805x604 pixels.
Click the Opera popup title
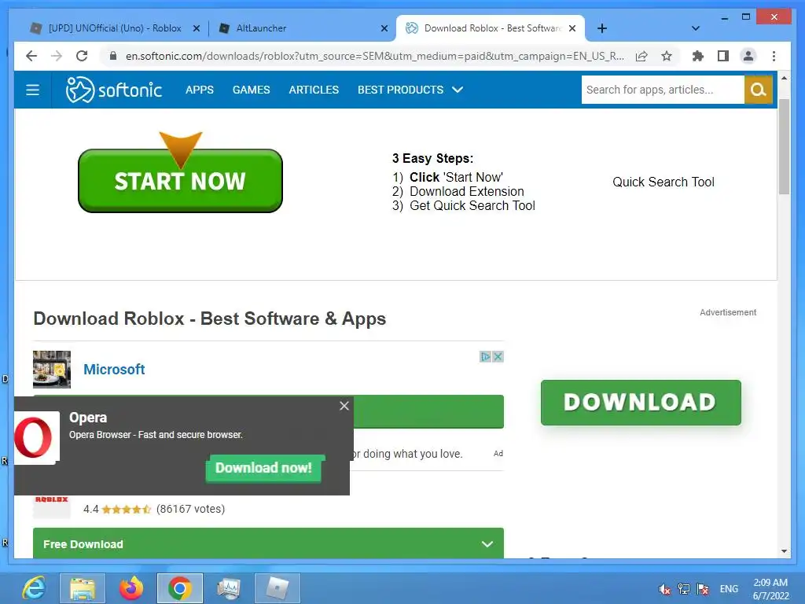click(88, 418)
